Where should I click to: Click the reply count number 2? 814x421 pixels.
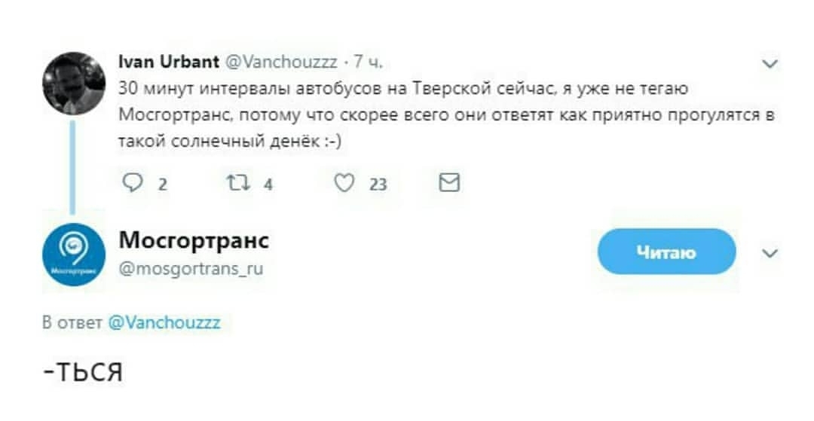tap(163, 183)
